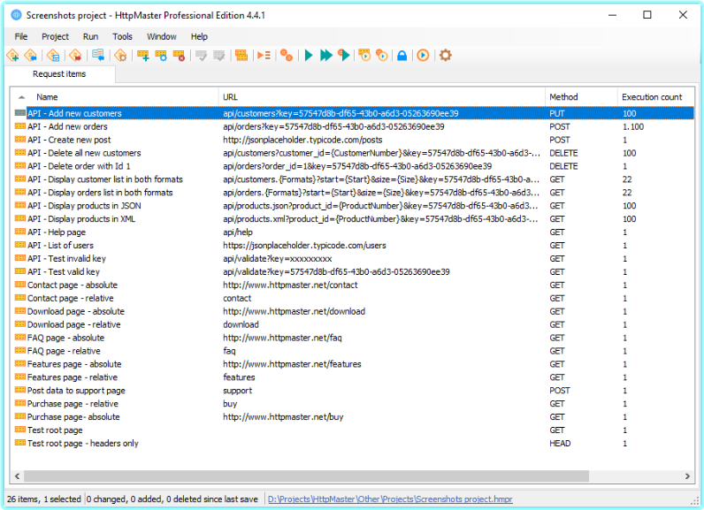
Task: Sort by the Name column header
Action: [47, 97]
